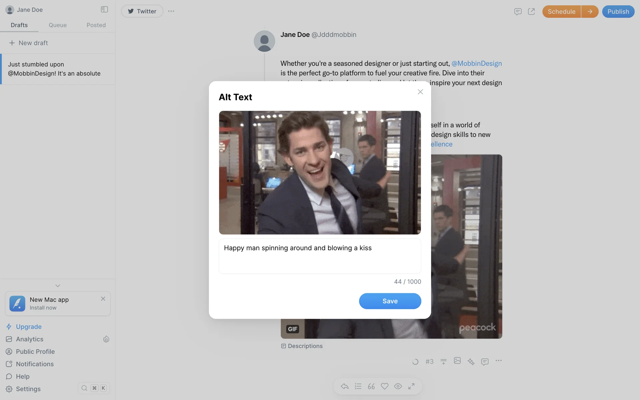Toggle the Descriptions option below GIF
640x400 pixels.
coord(302,346)
